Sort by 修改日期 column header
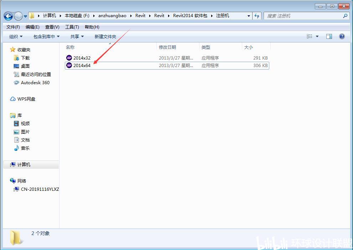353x250 pixels. 167,47
